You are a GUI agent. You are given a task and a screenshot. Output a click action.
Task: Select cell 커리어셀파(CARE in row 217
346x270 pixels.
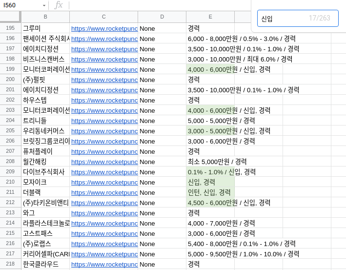45,254
